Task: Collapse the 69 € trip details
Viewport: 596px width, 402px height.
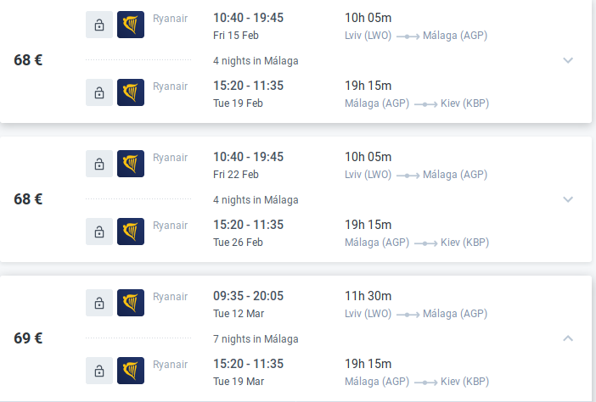Action: pyautogui.click(x=568, y=338)
